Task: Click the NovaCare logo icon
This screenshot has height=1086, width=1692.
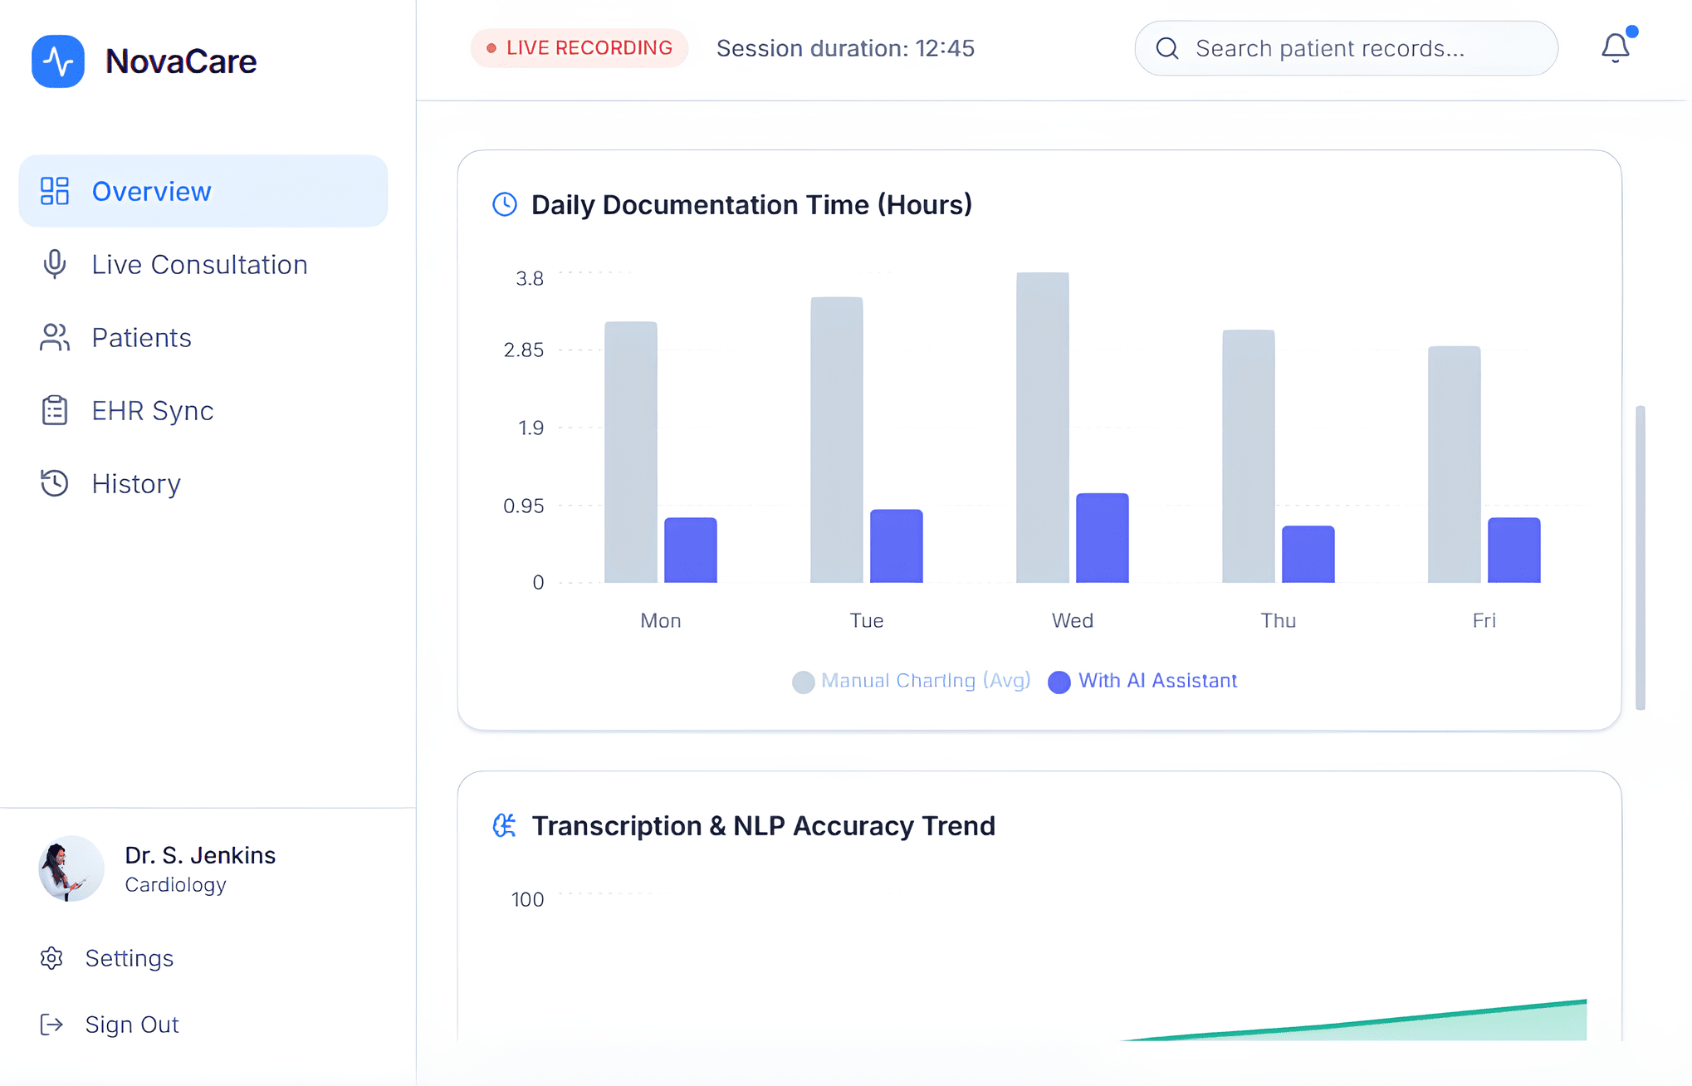Action: [57, 61]
